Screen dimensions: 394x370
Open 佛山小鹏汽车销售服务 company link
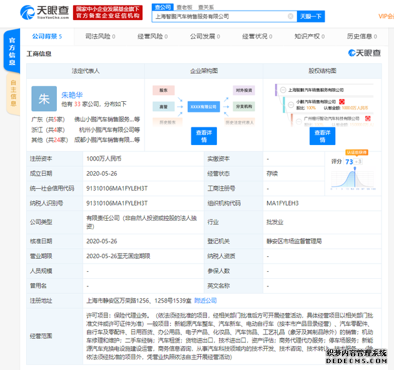pos(107,119)
